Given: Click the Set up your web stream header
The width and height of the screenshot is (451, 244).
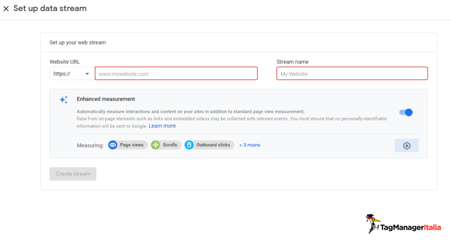Looking at the screenshot, I should point(78,43).
